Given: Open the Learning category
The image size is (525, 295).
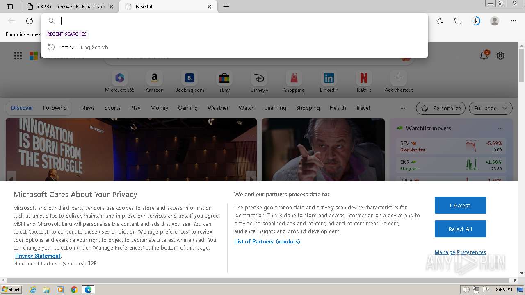Looking at the screenshot, I should point(275,108).
